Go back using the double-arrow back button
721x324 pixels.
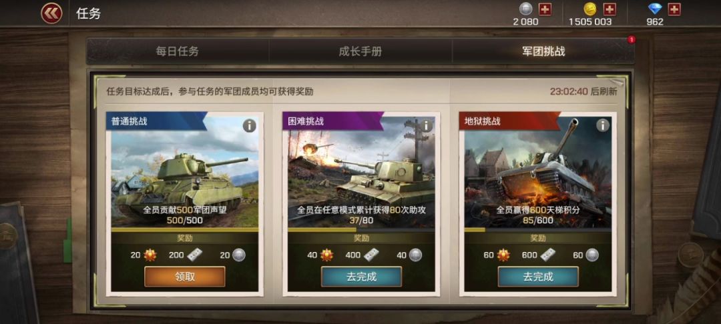coord(51,13)
